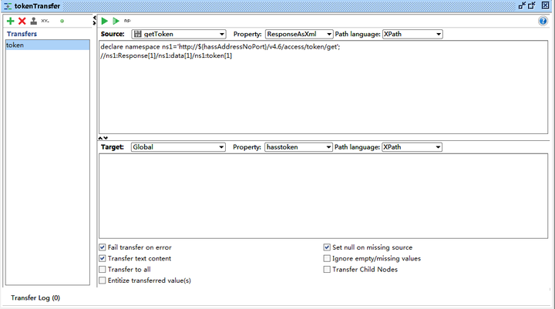The image size is (555, 309).
Task: Open the Transfer Log (0) tab
Action: (35, 297)
